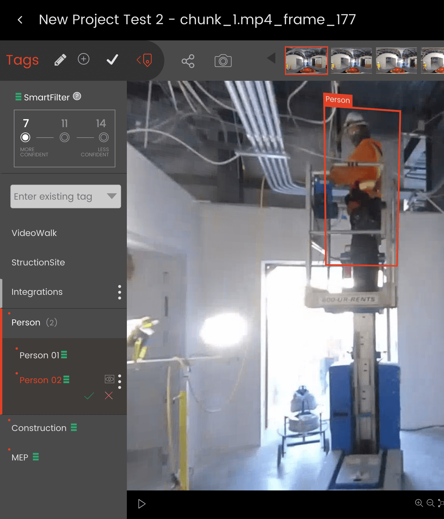
Task: Select the pencil edit tag tool
Action: click(61, 60)
